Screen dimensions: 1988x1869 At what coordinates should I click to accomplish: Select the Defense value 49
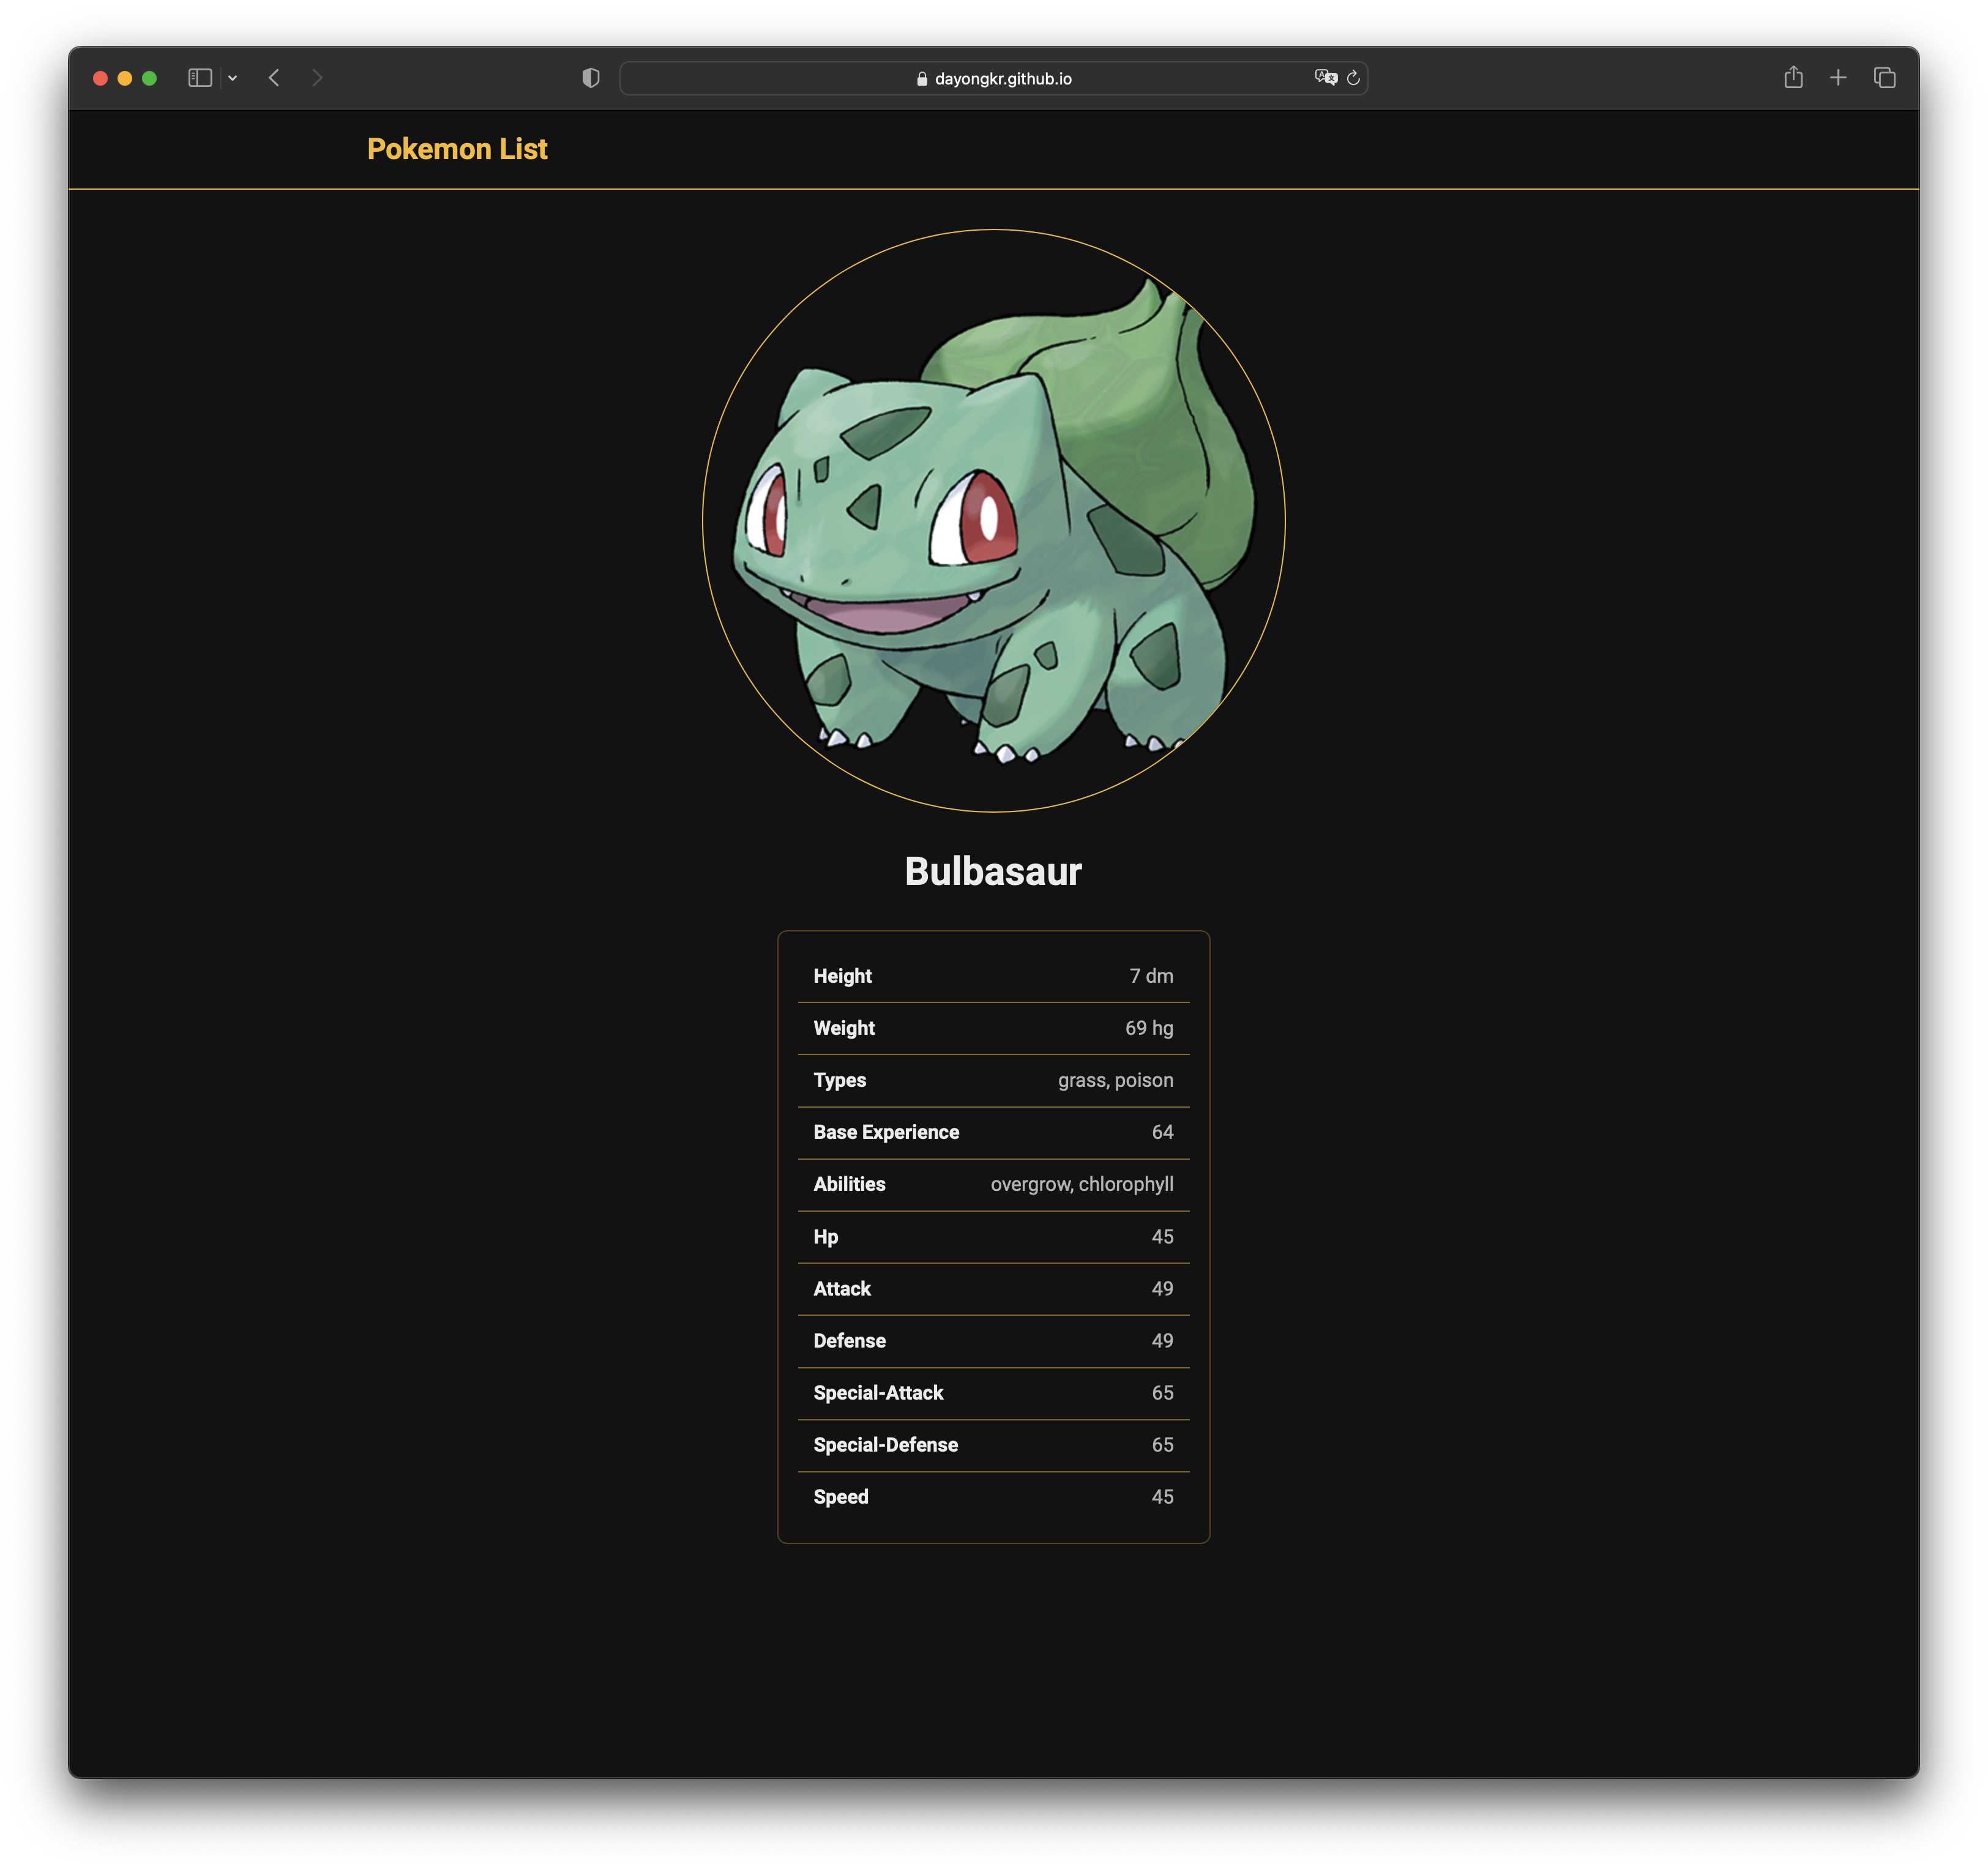coord(1162,1341)
